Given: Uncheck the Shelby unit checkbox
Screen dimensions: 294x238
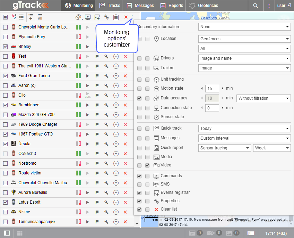Looking at the screenshot, I should coord(6,47).
